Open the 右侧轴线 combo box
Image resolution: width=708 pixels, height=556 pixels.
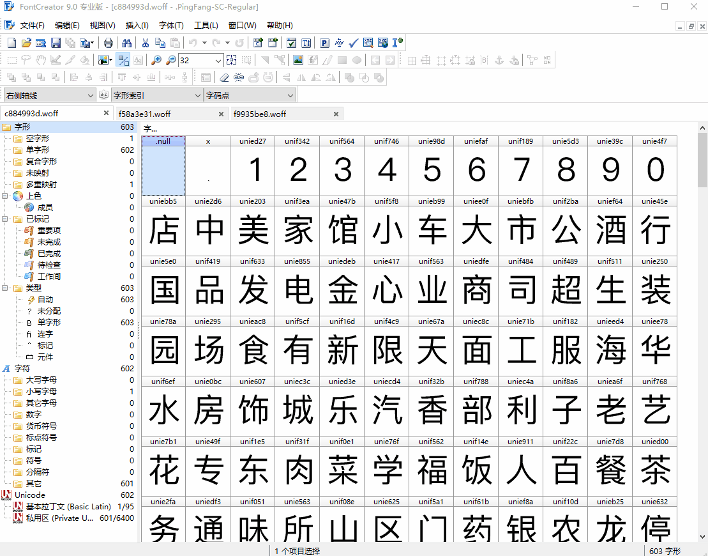click(x=49, y=95)
